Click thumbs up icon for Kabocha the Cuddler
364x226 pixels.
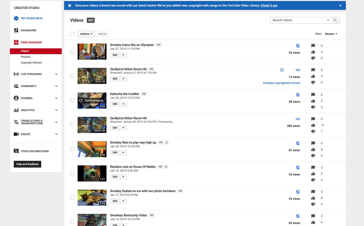pos(313,101)
